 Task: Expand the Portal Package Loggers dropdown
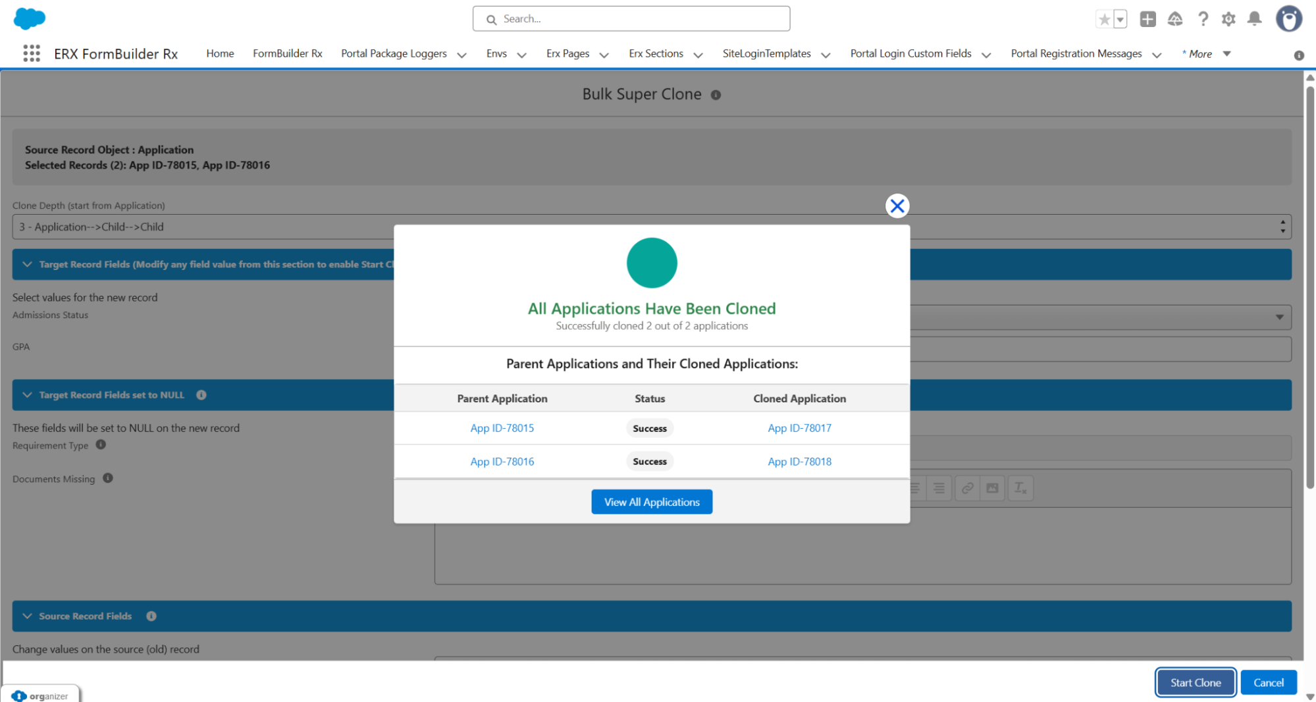pyautogui.click(x=461, y=55)
